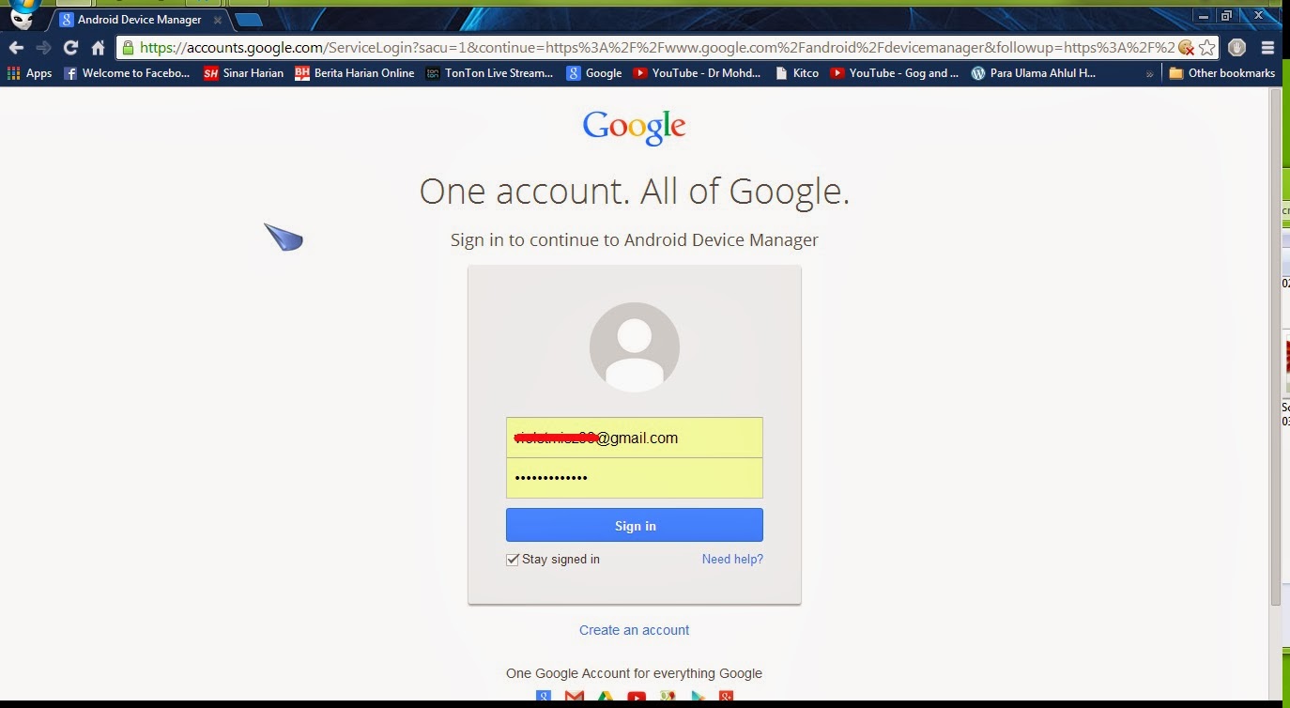Click the password field with dots
Screen dimensions: 1290x708
pyautogui.click(x=635, y=478)
